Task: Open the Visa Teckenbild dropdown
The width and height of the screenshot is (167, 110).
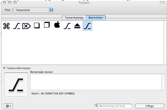Action: click(x=33, y=10)
